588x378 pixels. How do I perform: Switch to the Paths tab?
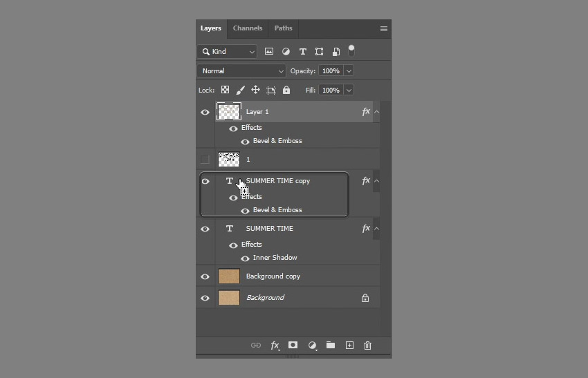[283, 28]
